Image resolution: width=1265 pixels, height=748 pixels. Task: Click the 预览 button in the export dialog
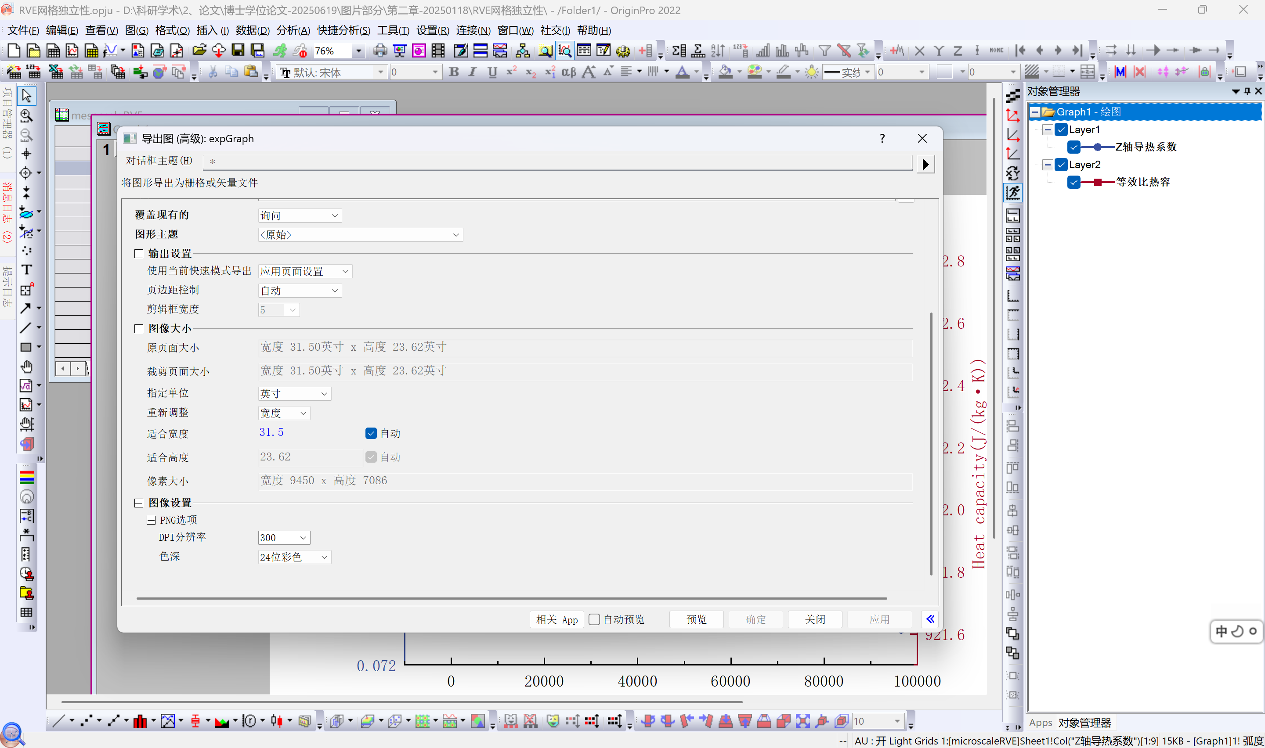tap(696, 619)
